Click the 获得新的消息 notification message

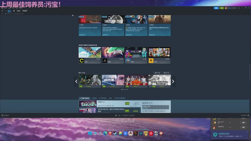point(230,135)
